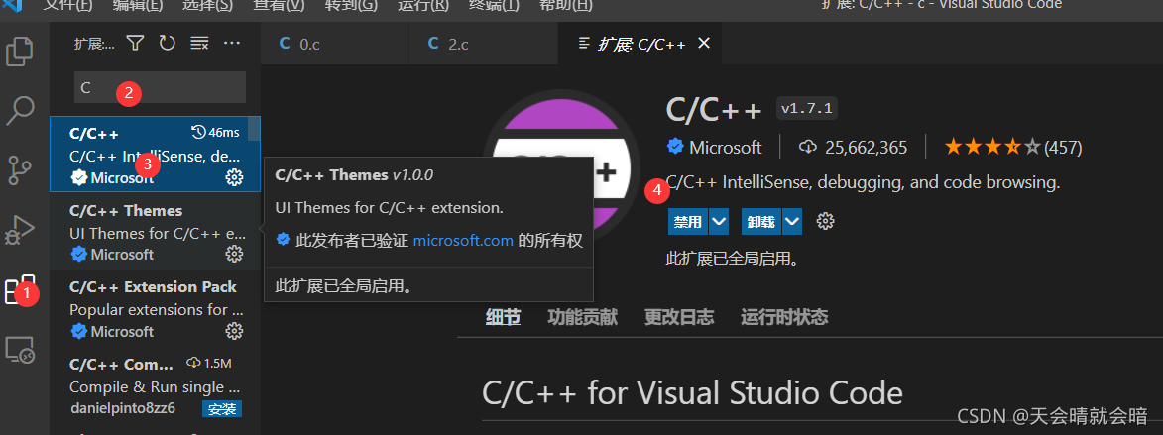Click the v1.7.1 version badge
The height and width of the screenshot is (435, 1163).
[807, 109]
